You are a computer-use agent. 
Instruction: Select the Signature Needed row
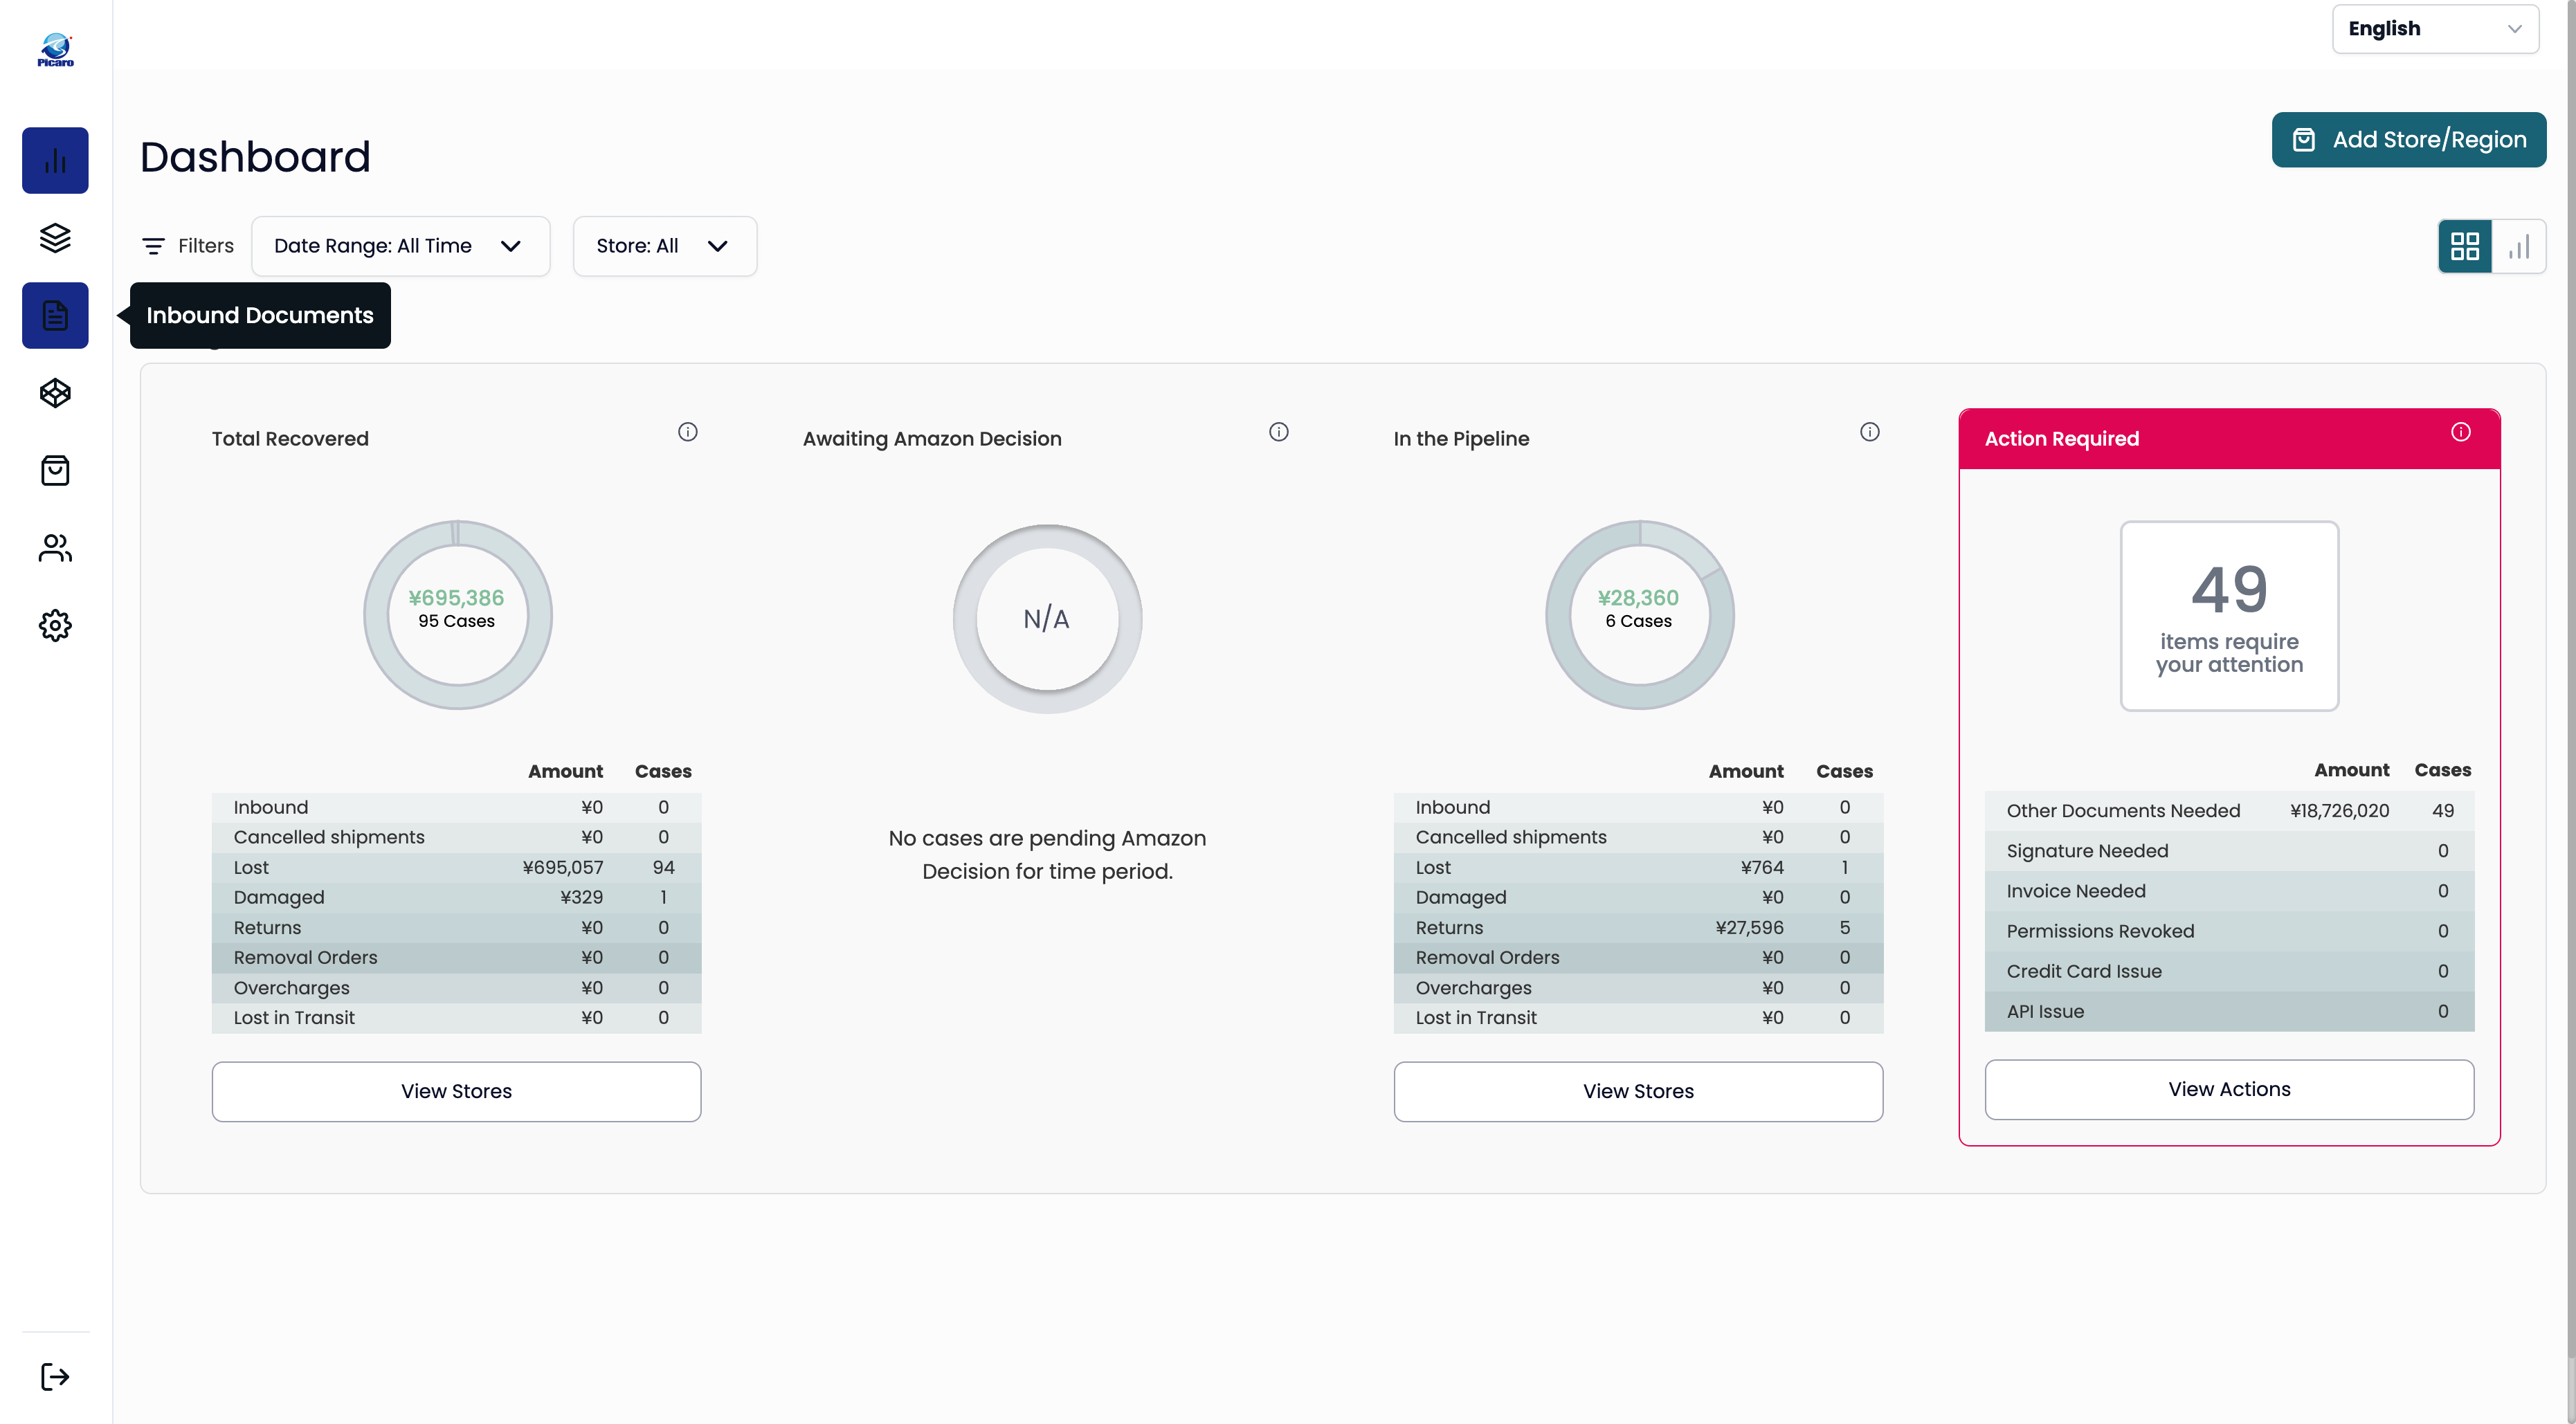click(x=2229, y=851)
